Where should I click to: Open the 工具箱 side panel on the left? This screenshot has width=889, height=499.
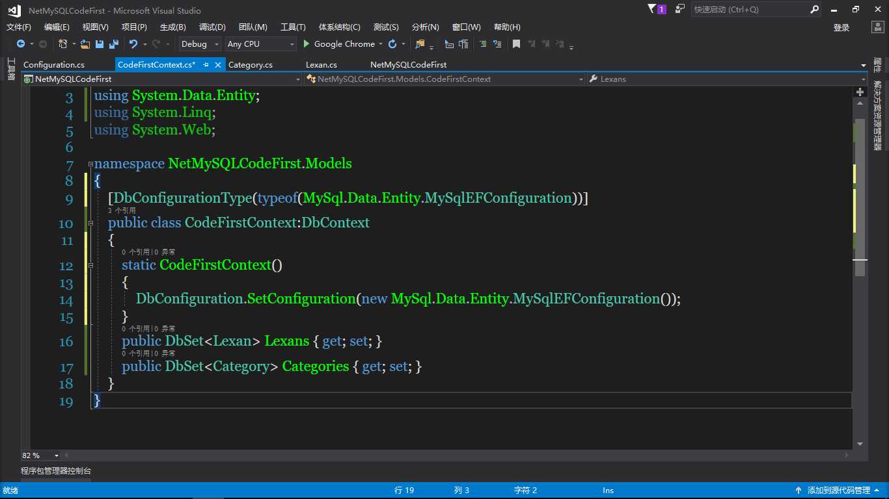[11, 68]
